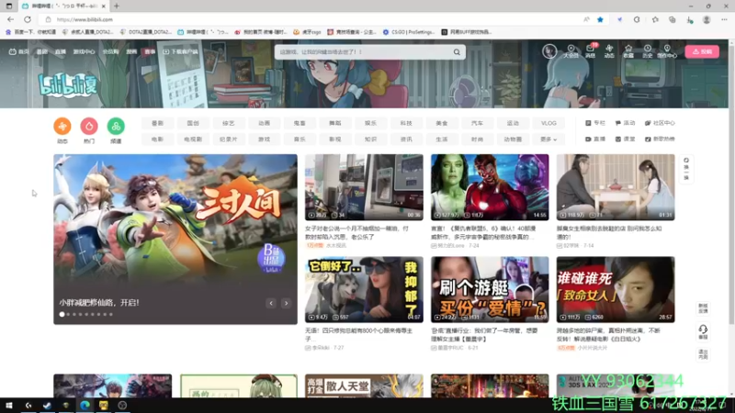Select the first carousel indicator dot
The width and height of the screenshot is (735, 413).
(62, 314)
